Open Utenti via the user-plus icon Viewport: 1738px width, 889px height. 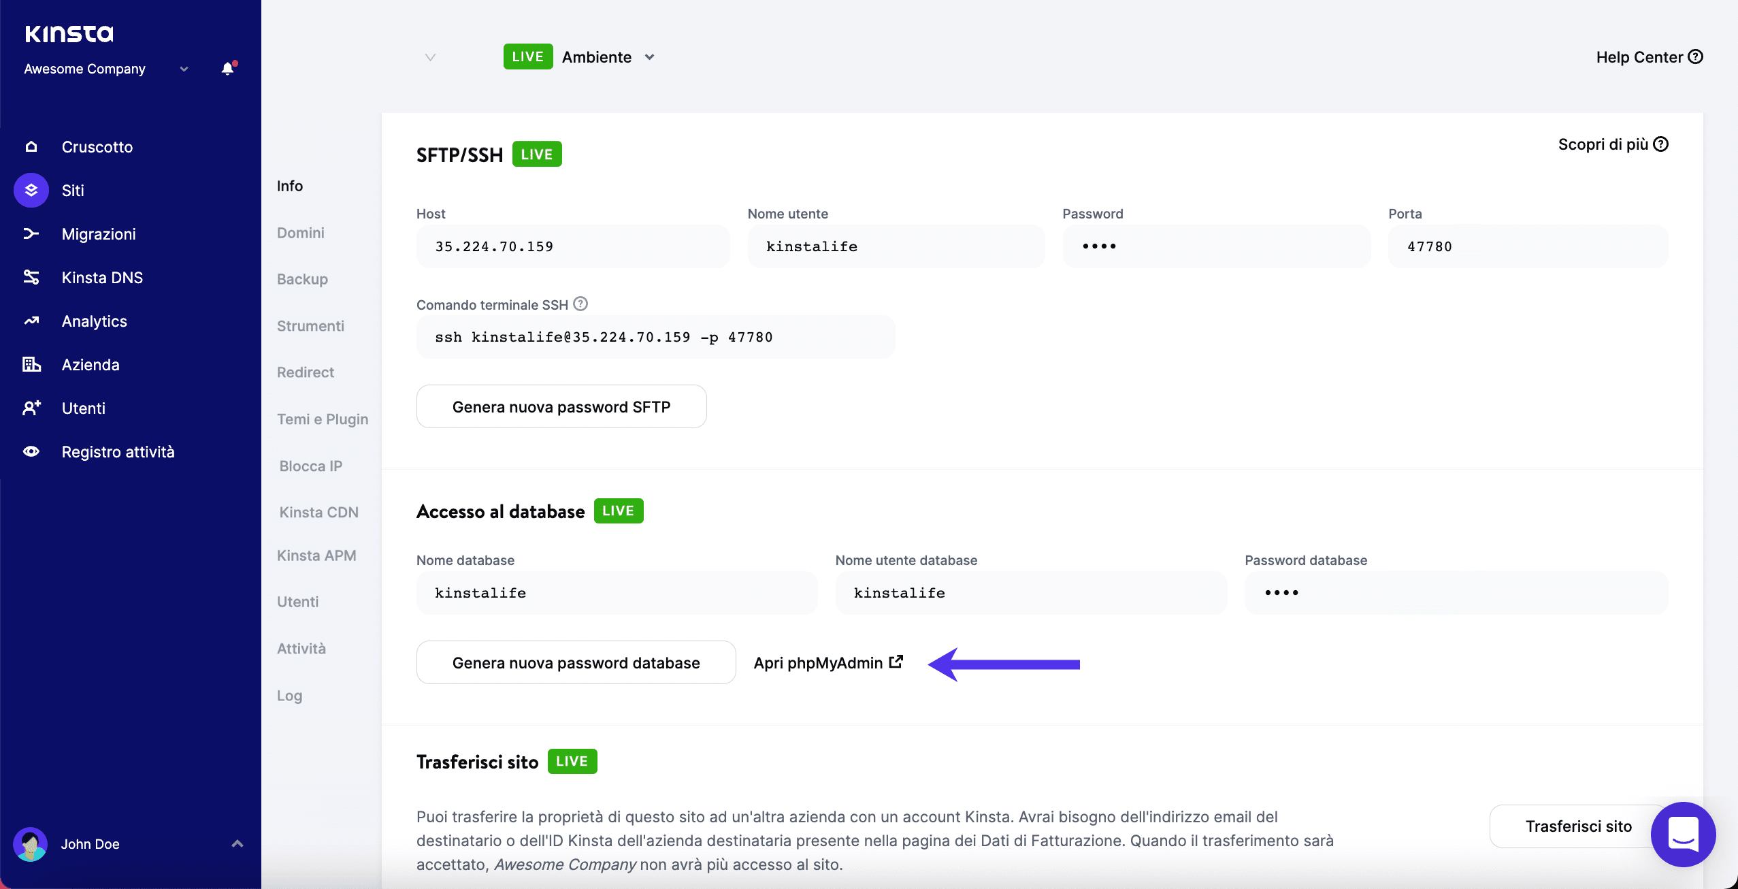point(31,408)
